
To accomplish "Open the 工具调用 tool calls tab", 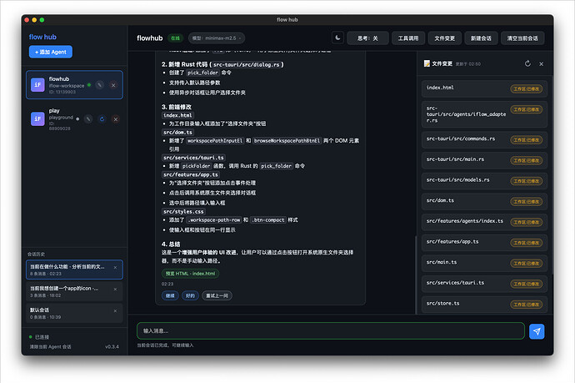I will (408, 38).
